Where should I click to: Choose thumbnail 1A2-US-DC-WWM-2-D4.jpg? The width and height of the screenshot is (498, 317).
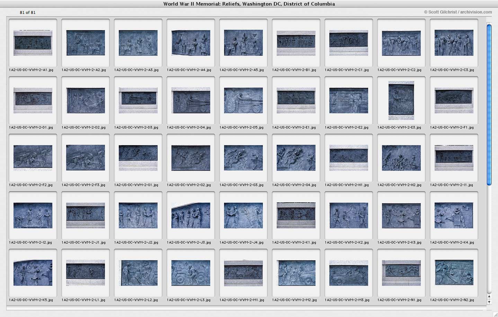[191, 100]
